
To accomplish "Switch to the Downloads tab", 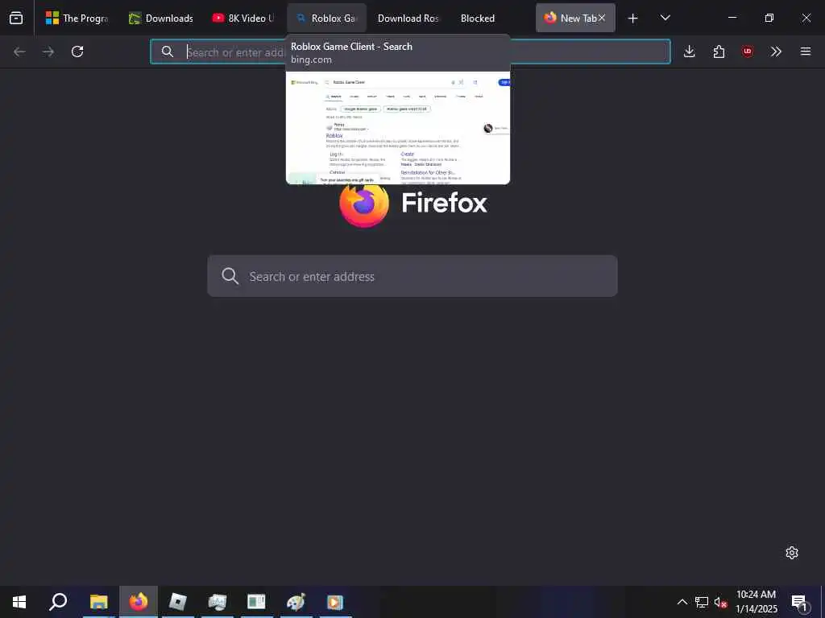I will (161, 18).
